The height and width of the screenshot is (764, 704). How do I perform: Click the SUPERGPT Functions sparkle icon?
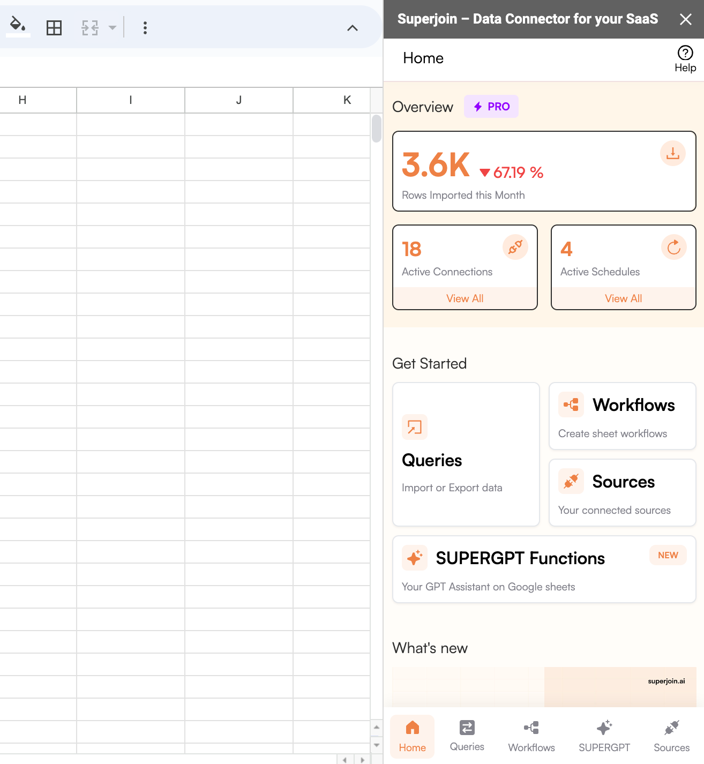pyautogui.click(x=415, y=558)
